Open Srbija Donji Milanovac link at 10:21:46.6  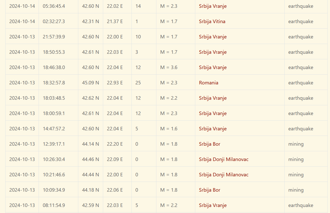[x=224, y=175]
